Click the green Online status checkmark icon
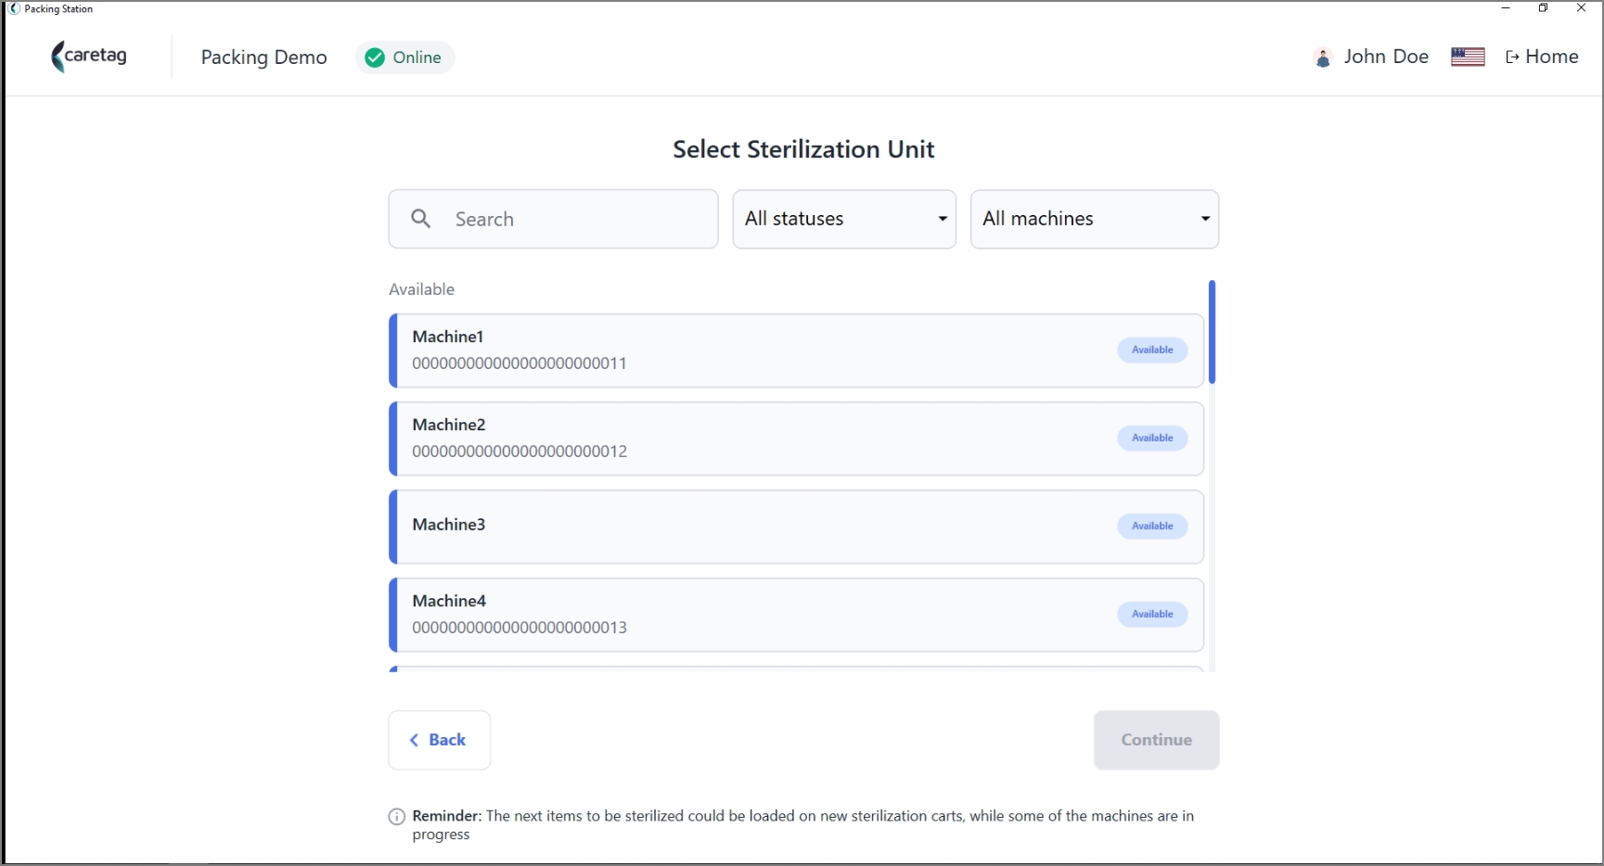 (x=375, y=57)
